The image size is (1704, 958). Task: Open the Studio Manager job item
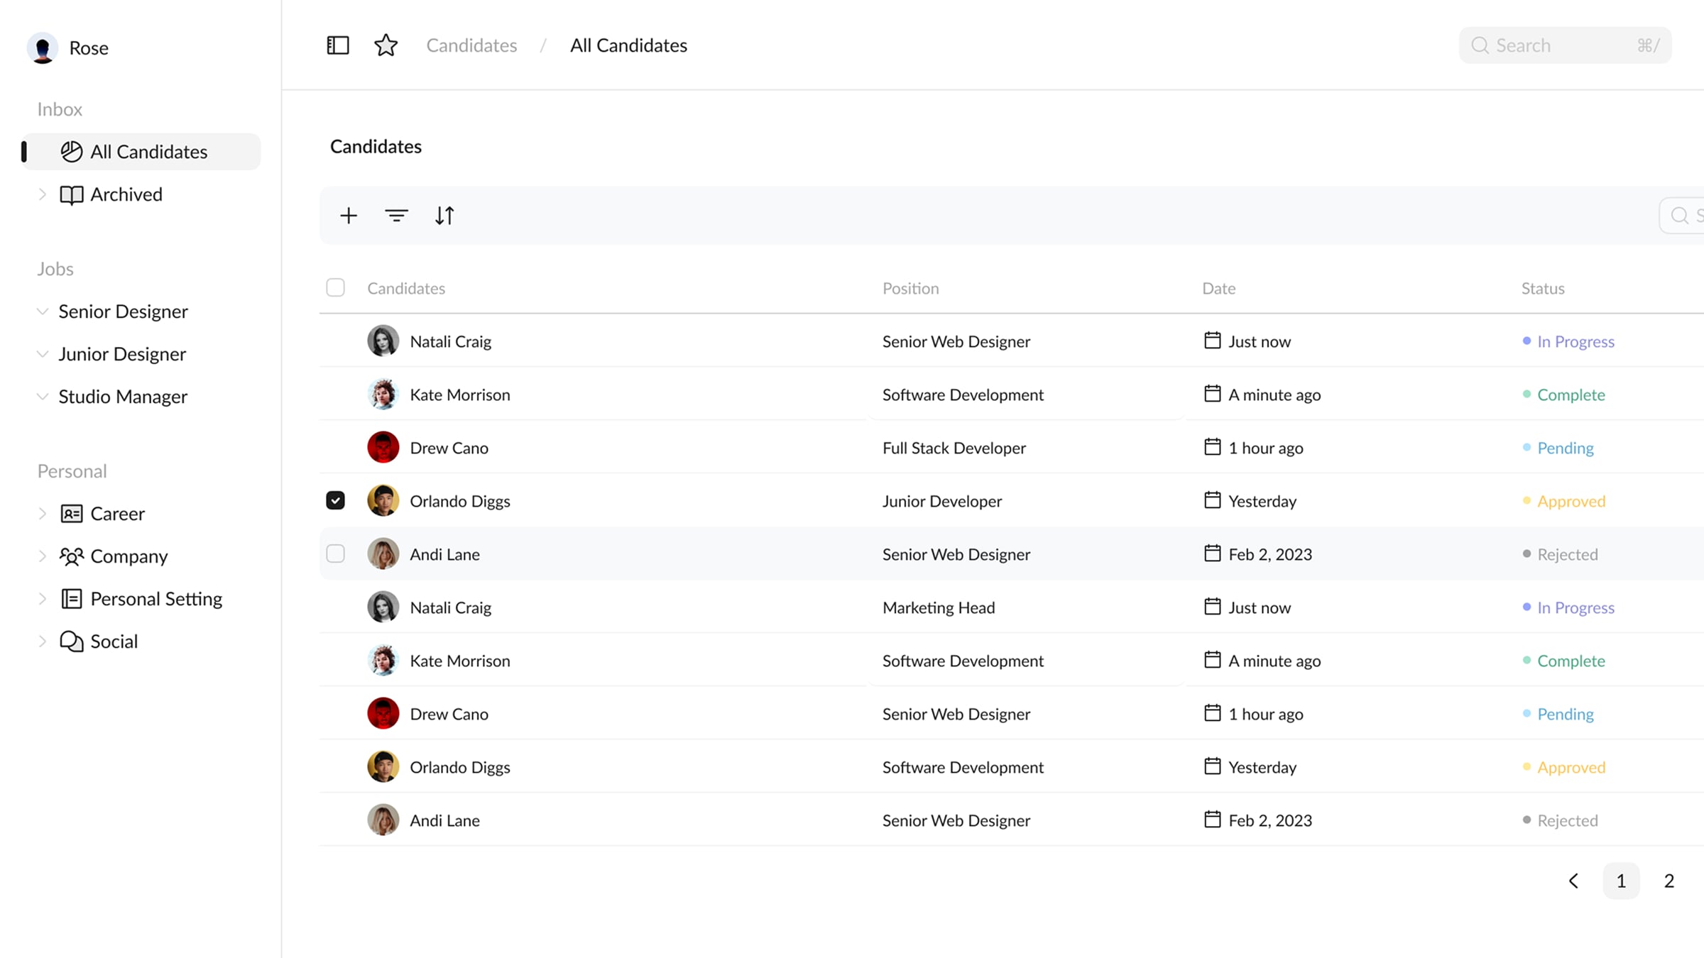click(123, 397)
